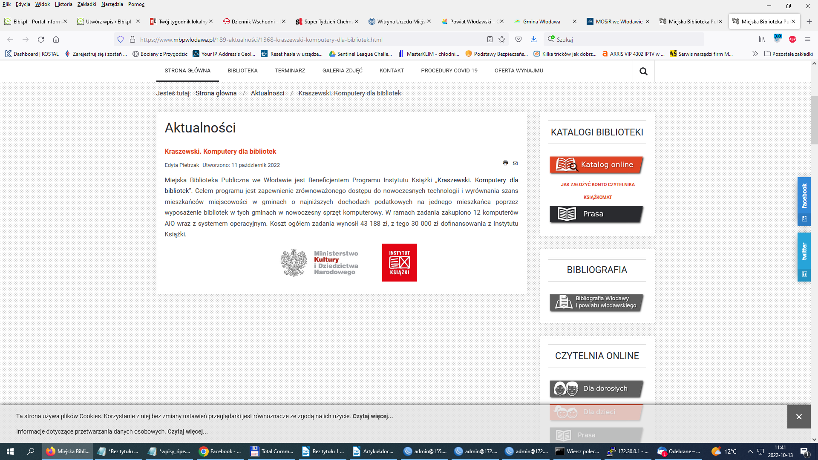
Task: Open OFERTA WYNAJMU page
Action: click(x=519, y=70)
